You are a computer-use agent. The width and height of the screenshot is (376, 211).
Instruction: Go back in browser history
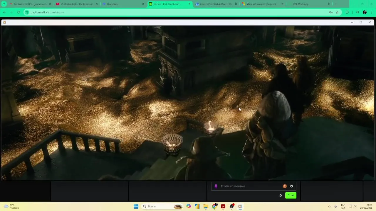click(x=4, y=12)
